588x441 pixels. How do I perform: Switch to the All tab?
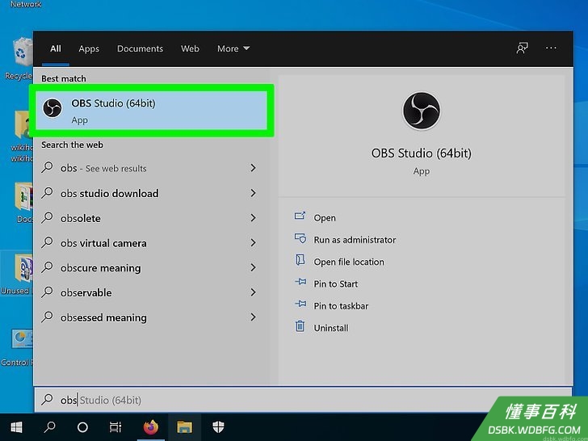[56, 48]
